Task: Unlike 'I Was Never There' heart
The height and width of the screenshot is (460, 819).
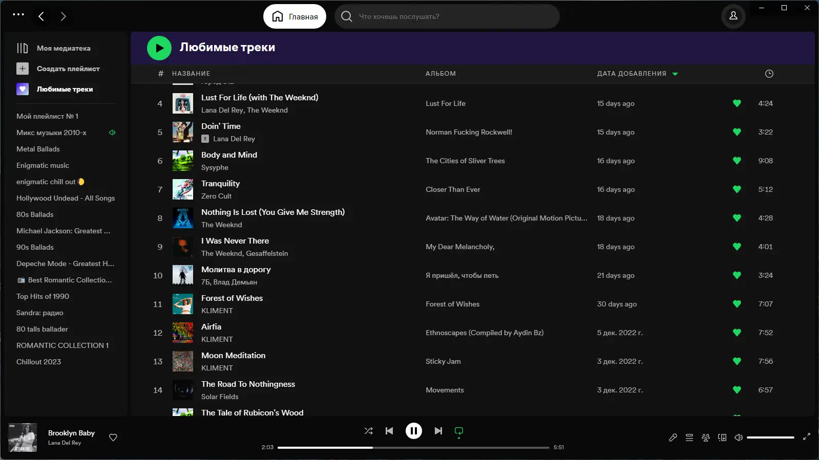Action: (737, 247)
